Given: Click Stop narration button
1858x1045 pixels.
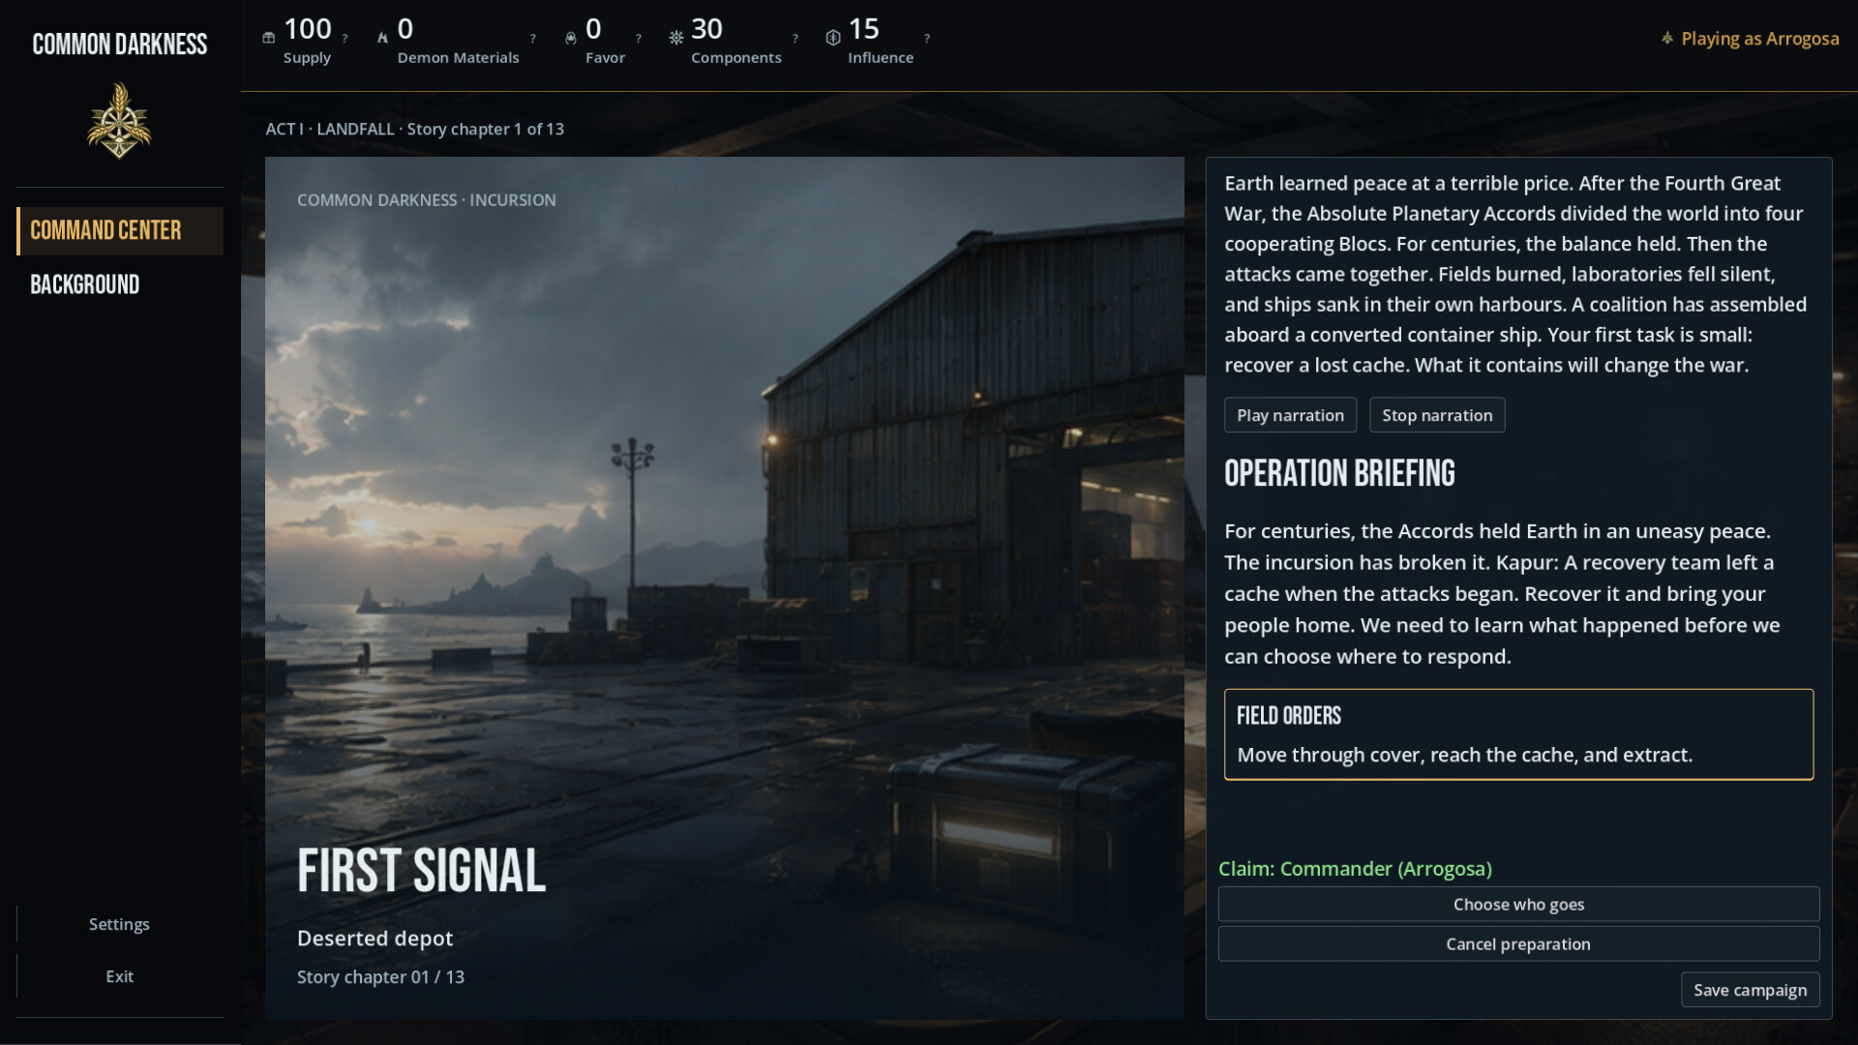Looking at the screenshot, I should (x=1437, y=415).
